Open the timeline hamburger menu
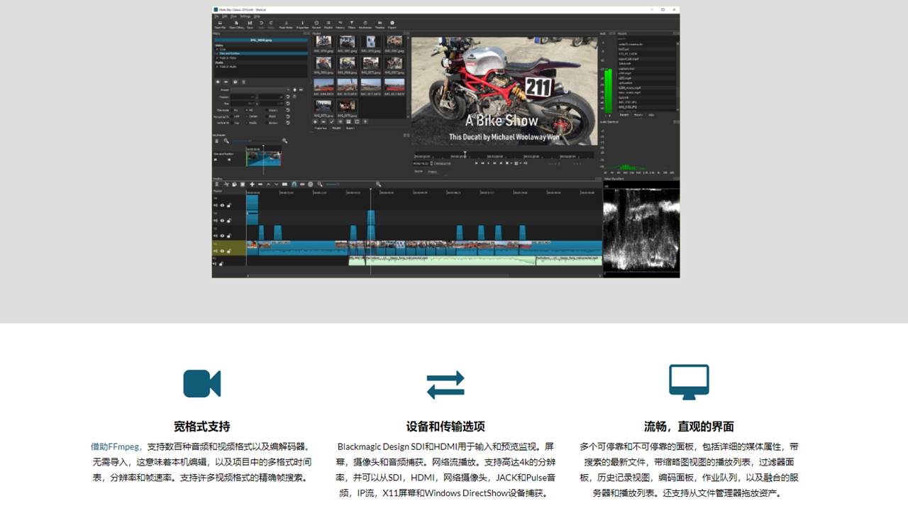 pyautogui.click(x=217, y=184)
